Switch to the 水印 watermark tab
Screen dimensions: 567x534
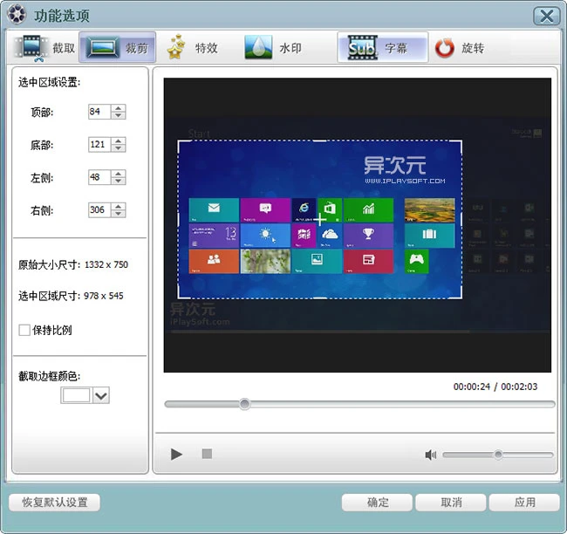click(273, 48)
